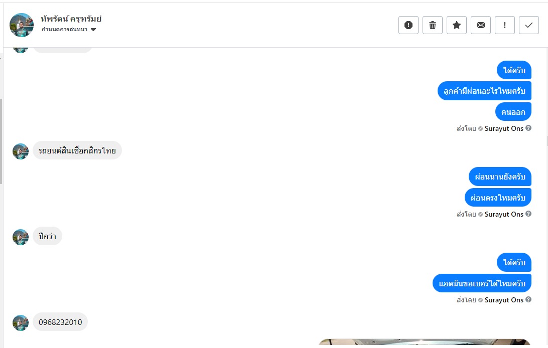Click the รถยนต์สินเชื่อกสิกรไทย message bubble
Image resolution: width=548 pixels, height=348 pixels.
click(x=77, y=150)
